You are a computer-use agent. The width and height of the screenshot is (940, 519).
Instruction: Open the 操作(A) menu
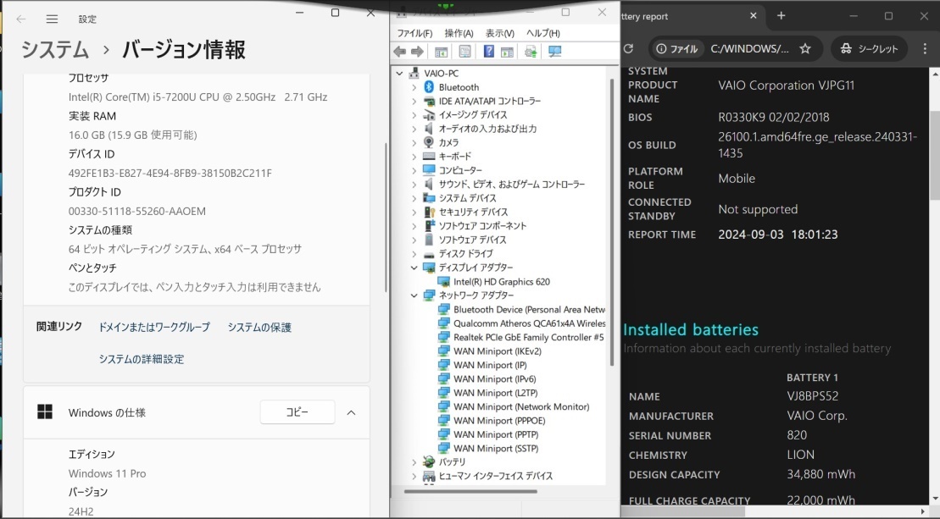click(459, 34)
